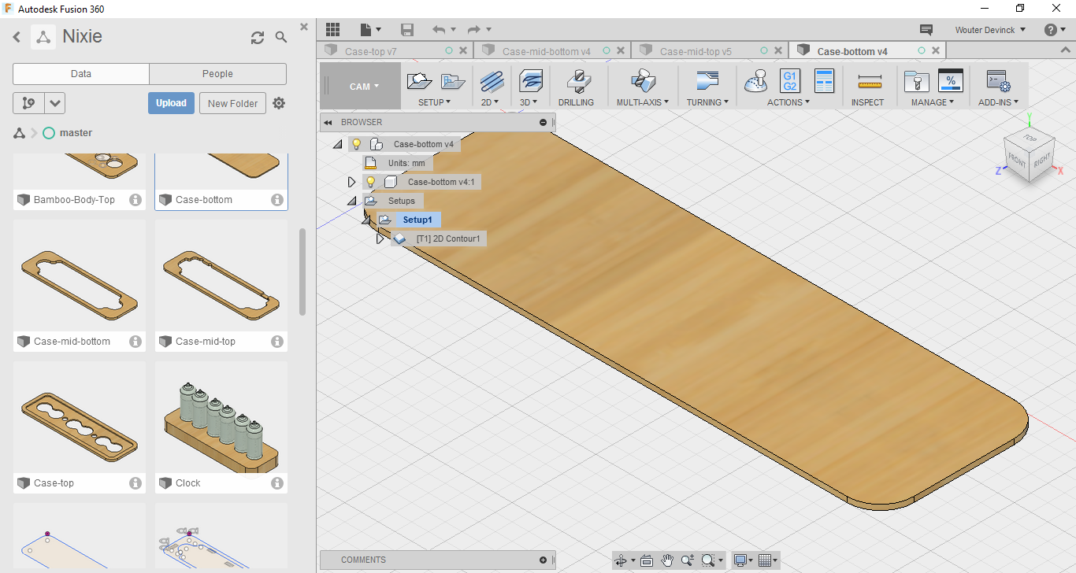Expand the [T1] 2D Contour1 operation
The width and height of the screenshot is (1076, 573).
(x=380, y=238)
